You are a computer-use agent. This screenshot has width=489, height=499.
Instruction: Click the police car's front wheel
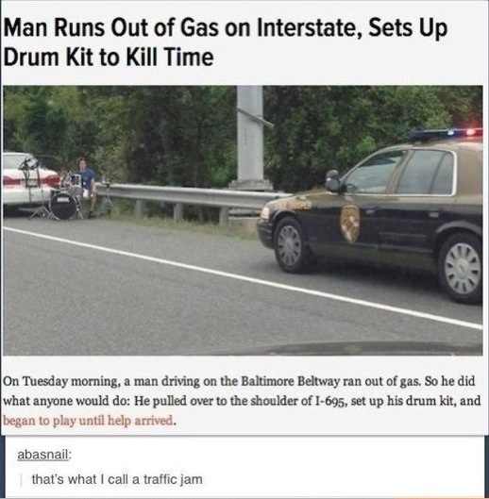tap(289, 245)
